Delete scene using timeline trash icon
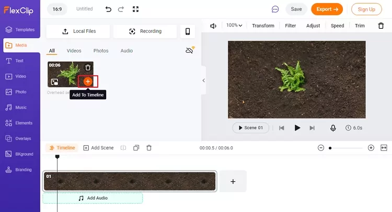The width and height of the screenshot is (392, 212). click(149, 148)
